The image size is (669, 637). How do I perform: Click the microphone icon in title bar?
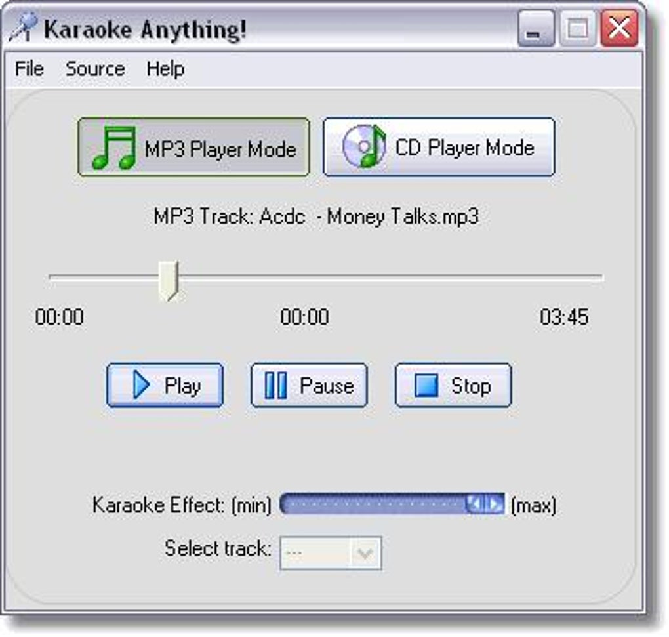[23, 27]
